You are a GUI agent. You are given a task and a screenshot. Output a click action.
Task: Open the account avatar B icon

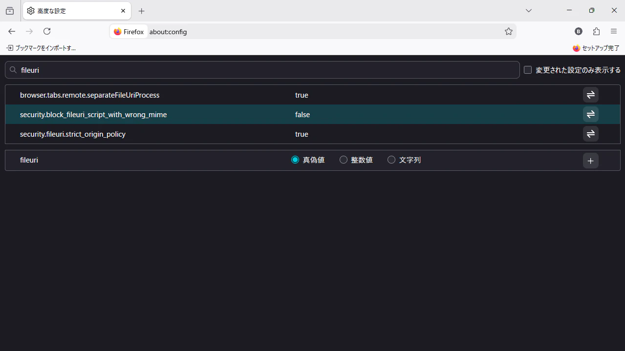point(579,31)
